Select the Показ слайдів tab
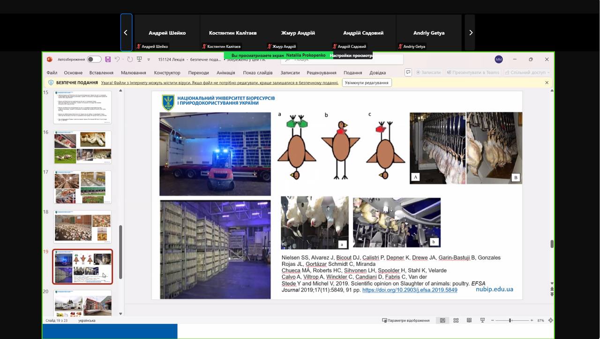The image size is (600, 339). click(258, 73)
